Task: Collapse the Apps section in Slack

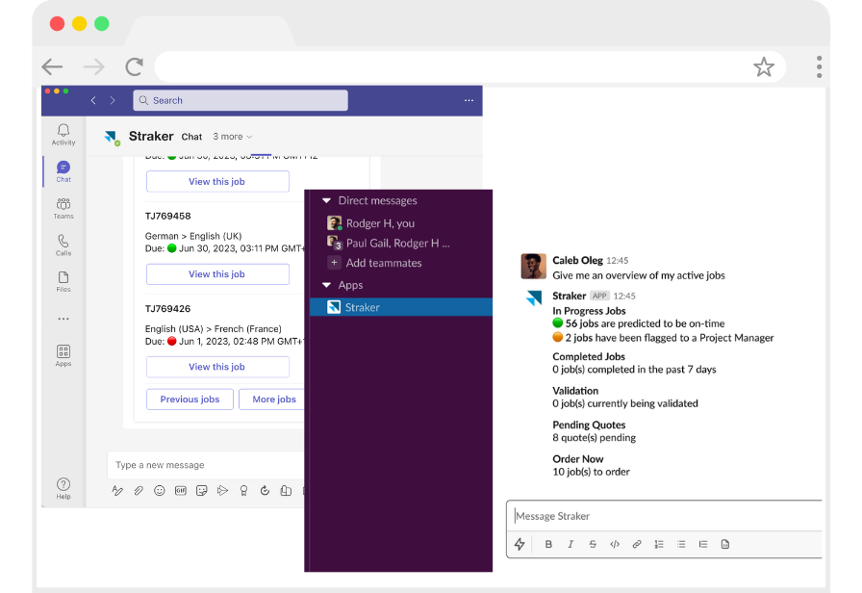Action: [327, 286]
